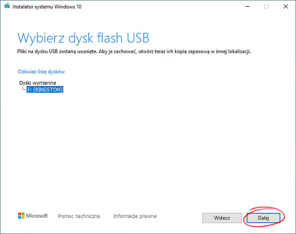Click the word KINGSTON in the highlighted entry
296x234 pixels.
point(48,90)
